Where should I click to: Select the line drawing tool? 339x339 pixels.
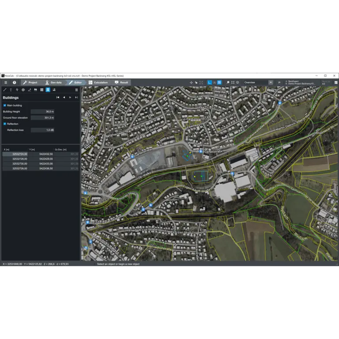pyautogui.click(x=5, y=90)
